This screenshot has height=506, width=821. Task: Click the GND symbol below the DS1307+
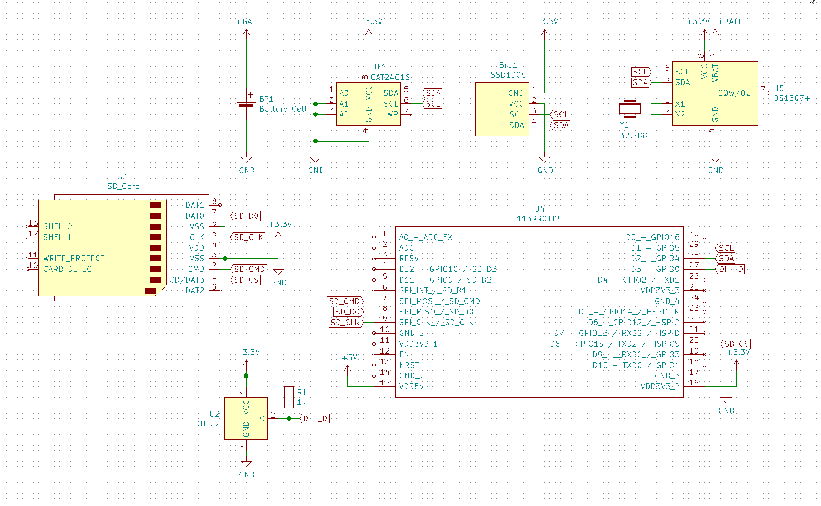[x=715, y=166]
